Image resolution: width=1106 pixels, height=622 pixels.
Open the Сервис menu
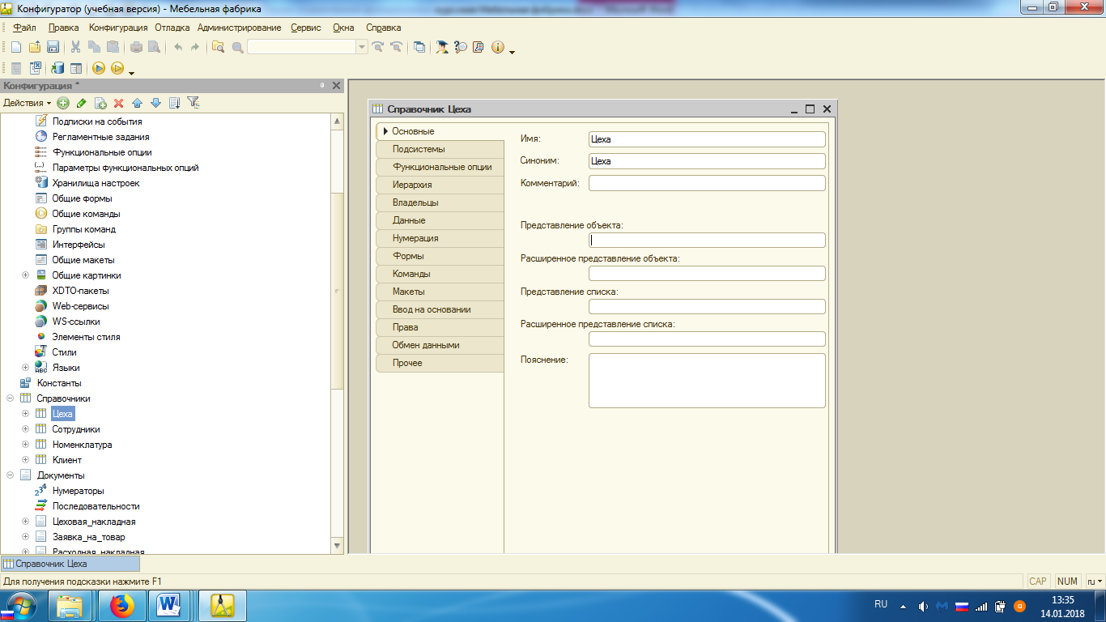tap(305, 28)
